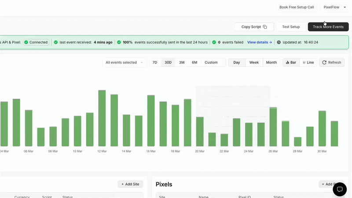Select the 3M time range tab
The height and width of the screenshot is (198, 352).
(182, 62)
